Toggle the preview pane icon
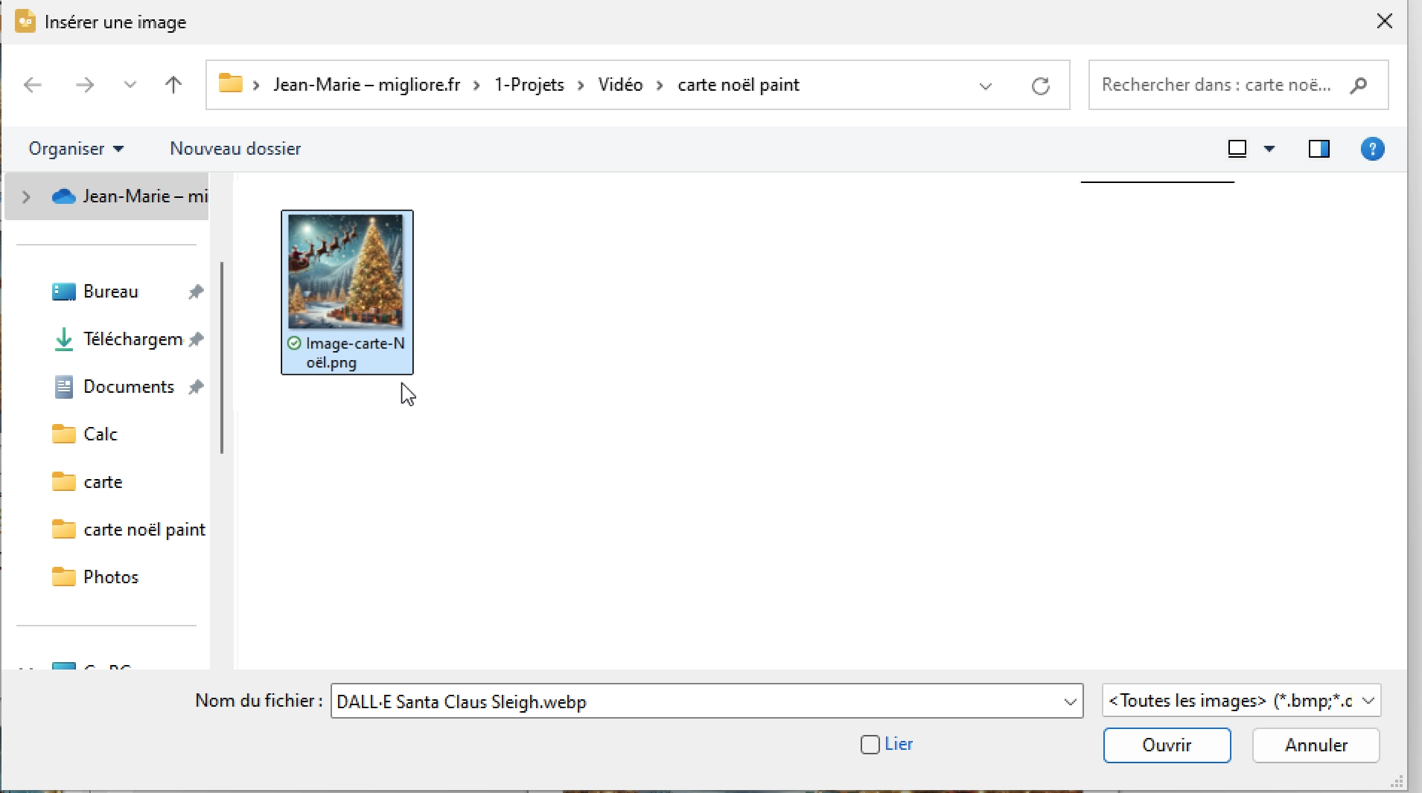 click(1319, 149)
